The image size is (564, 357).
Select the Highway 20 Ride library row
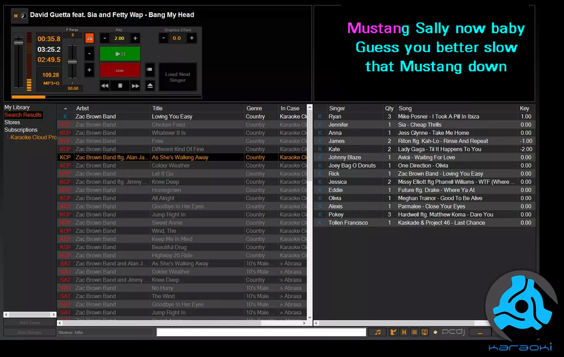pos(183,255)
